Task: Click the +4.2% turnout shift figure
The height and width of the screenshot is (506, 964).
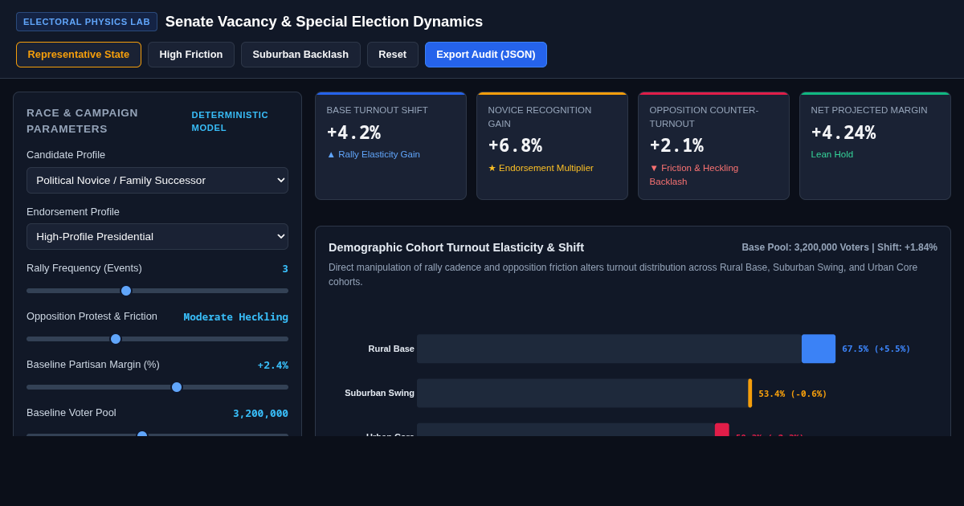Action: pyautogui.click(x=353, y=133)
